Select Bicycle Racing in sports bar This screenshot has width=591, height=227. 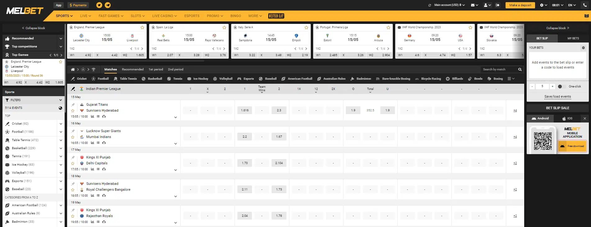(428, 79)
